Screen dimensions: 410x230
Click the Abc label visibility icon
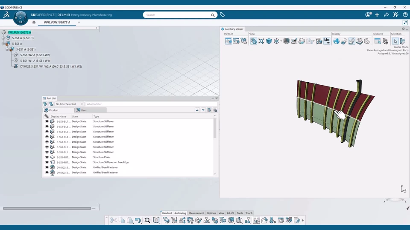point(327,41)
